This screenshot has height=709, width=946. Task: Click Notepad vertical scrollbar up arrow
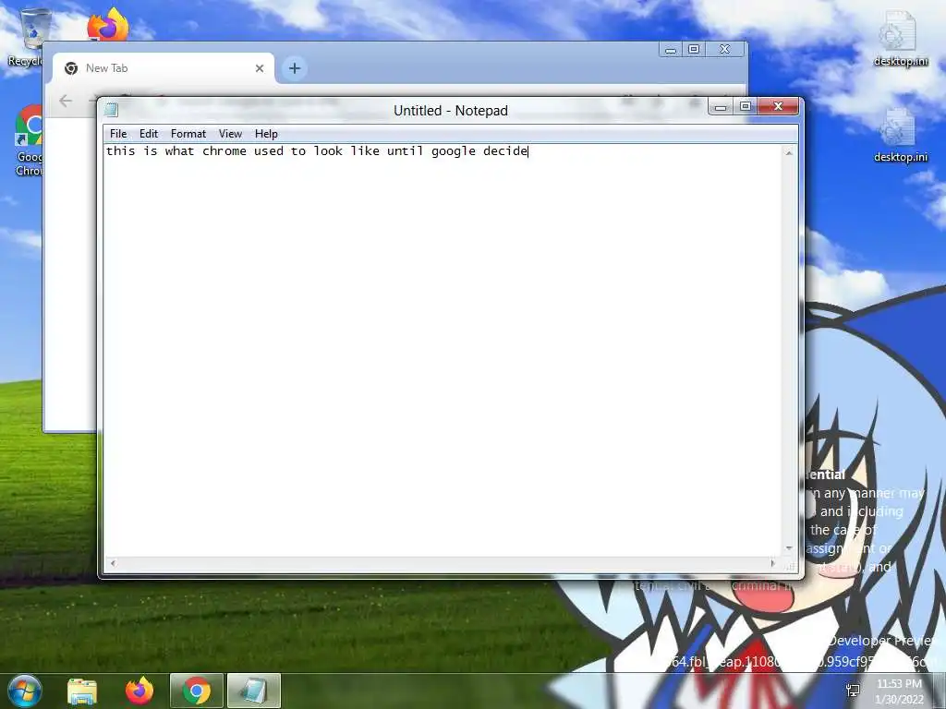point(789,153)
